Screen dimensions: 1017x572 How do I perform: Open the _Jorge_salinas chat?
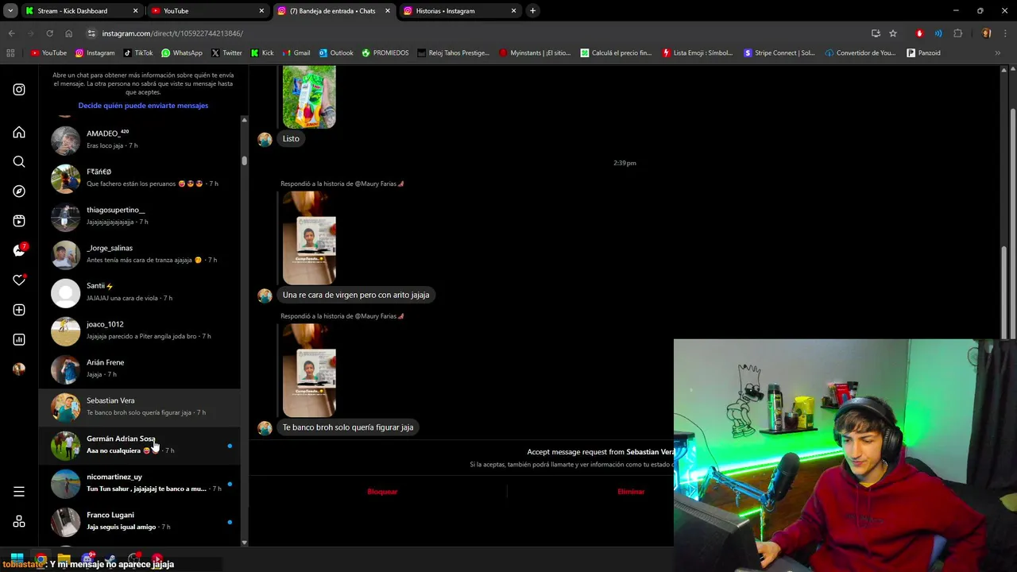coord(140,254)
